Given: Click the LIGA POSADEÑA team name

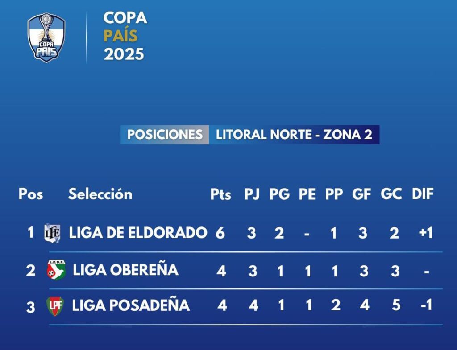Looking at the screenshot, I should [x=131, y=305].
